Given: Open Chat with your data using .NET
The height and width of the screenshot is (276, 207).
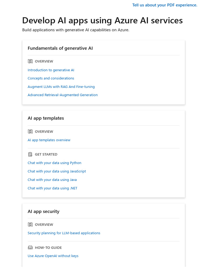Looking at the screenshot, I should click(53, 188).
